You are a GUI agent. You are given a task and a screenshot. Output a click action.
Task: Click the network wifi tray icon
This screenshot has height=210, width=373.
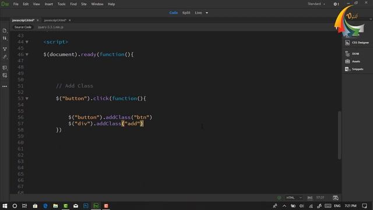point(311,206)
